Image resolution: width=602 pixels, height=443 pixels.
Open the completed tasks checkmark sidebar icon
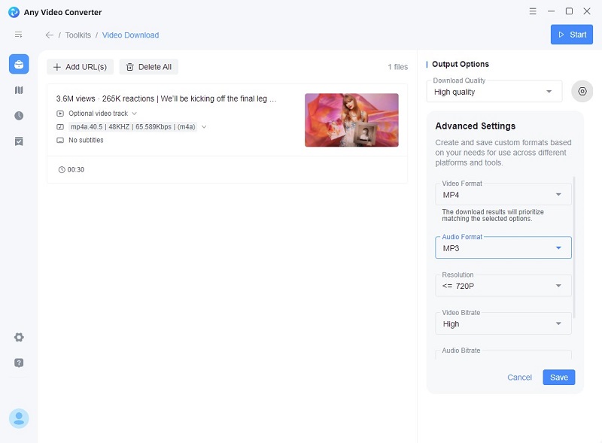19,141
